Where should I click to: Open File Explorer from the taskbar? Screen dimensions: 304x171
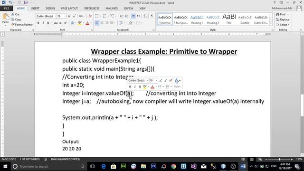143,166
